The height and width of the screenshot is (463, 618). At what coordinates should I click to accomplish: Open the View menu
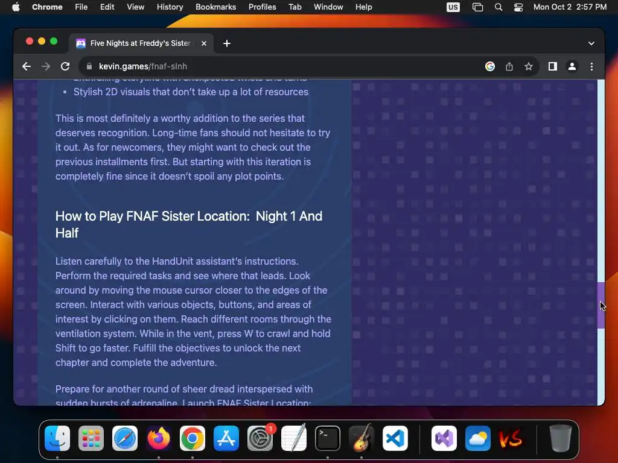pyautogui.click(x=135, y=7)
